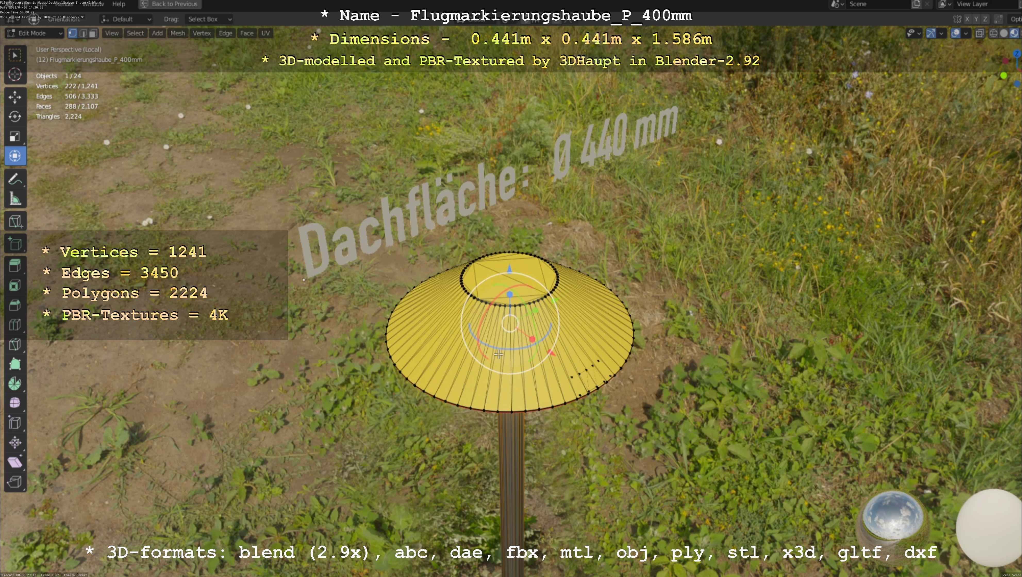Open the UV menu
The width and height of the screenshot is (1022, 577).
tap(266, 33)
